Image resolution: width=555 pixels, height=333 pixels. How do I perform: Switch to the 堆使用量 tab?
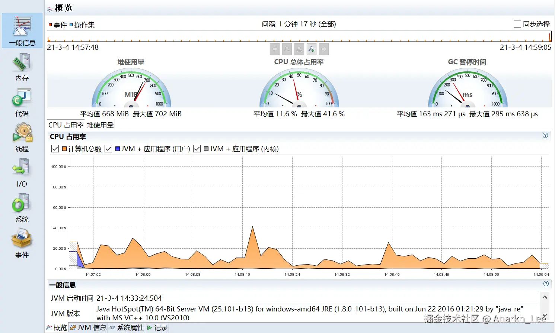click(100, 125)
